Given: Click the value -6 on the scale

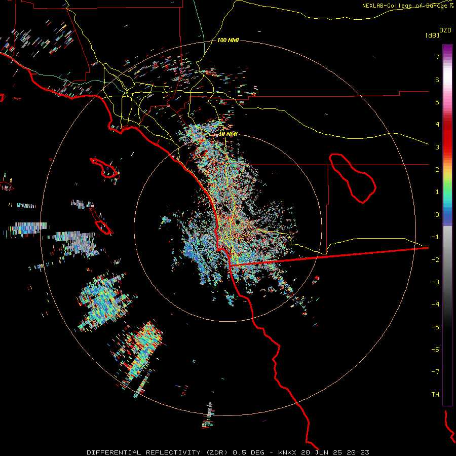Looking at the screenshot, I should 435,350.
